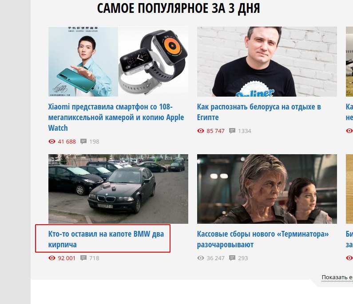Click the Terminator movie still thumbnail
This screenshot has width=353, height=304.
click(x=267, y=189)
